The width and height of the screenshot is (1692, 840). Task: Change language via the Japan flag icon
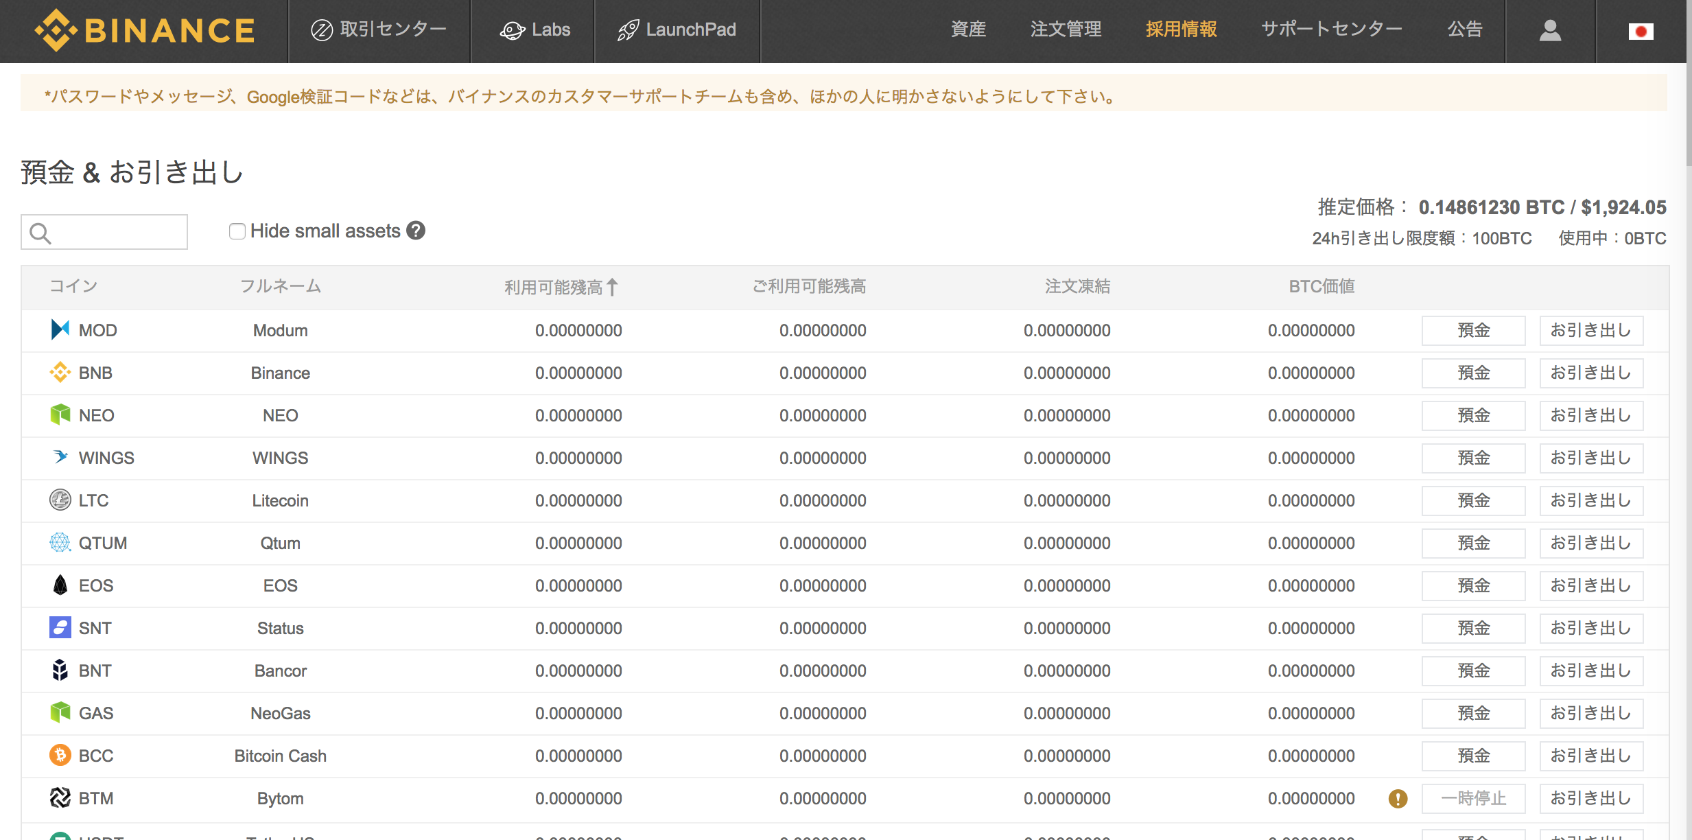[x=1641, y=32]
